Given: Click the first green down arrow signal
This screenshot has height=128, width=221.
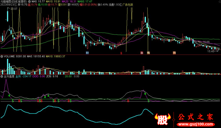Looking at the screenshot, I should [x=9, y=95].
